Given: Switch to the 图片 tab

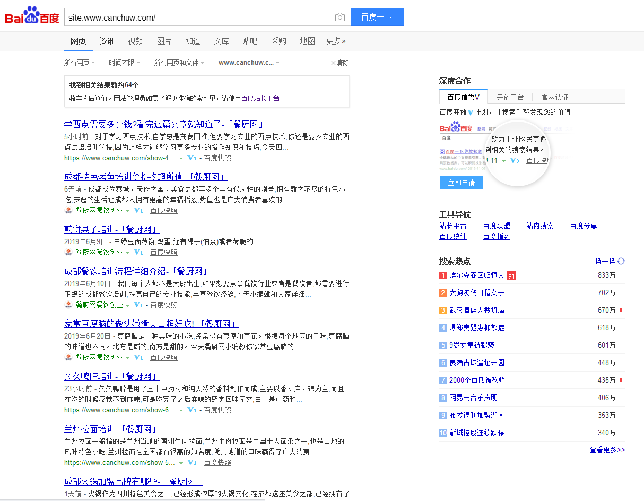Looking at the screenshot, I should pos(164,41).
